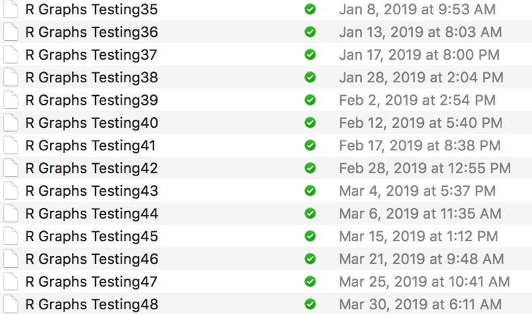The width and height of the screenshot is (532, 314).
Task: Click the R Graphs Testing42 file name
Action: (x=91, y=169)
